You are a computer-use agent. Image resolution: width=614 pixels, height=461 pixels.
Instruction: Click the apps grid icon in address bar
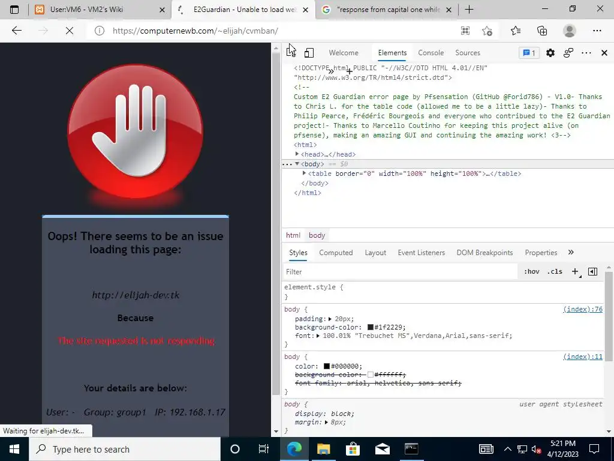(465, 31)
